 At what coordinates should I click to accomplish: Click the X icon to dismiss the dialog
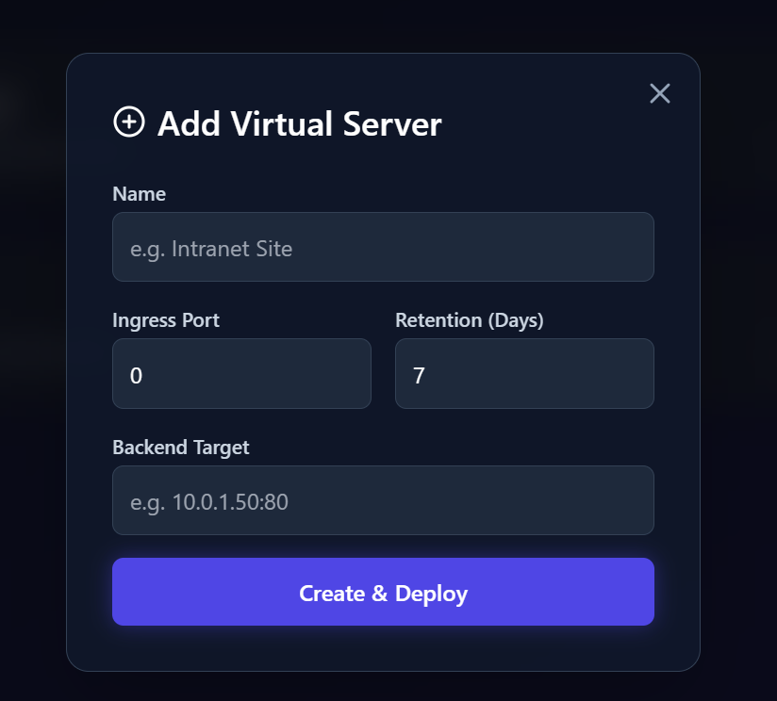click(x=659, y=93)
